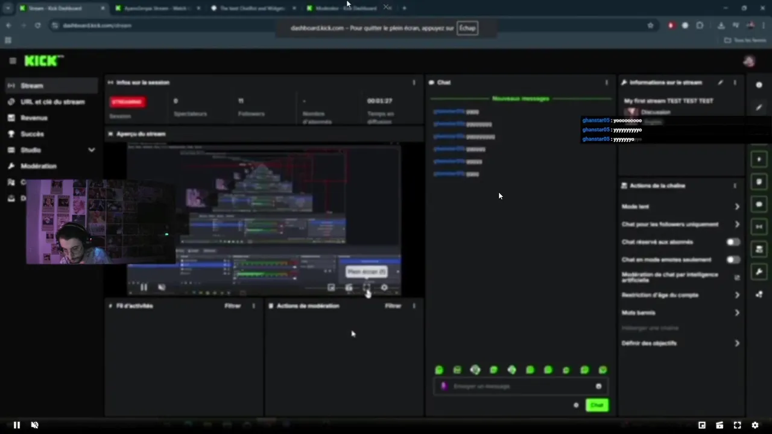Click the share icon in right rail
The height and width of the screenshot is (434, 772).
tap(759, 294)
